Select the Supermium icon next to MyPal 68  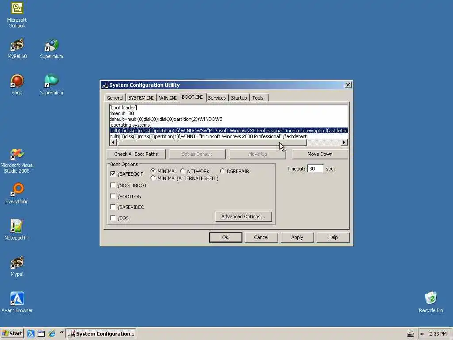(51, 48)
